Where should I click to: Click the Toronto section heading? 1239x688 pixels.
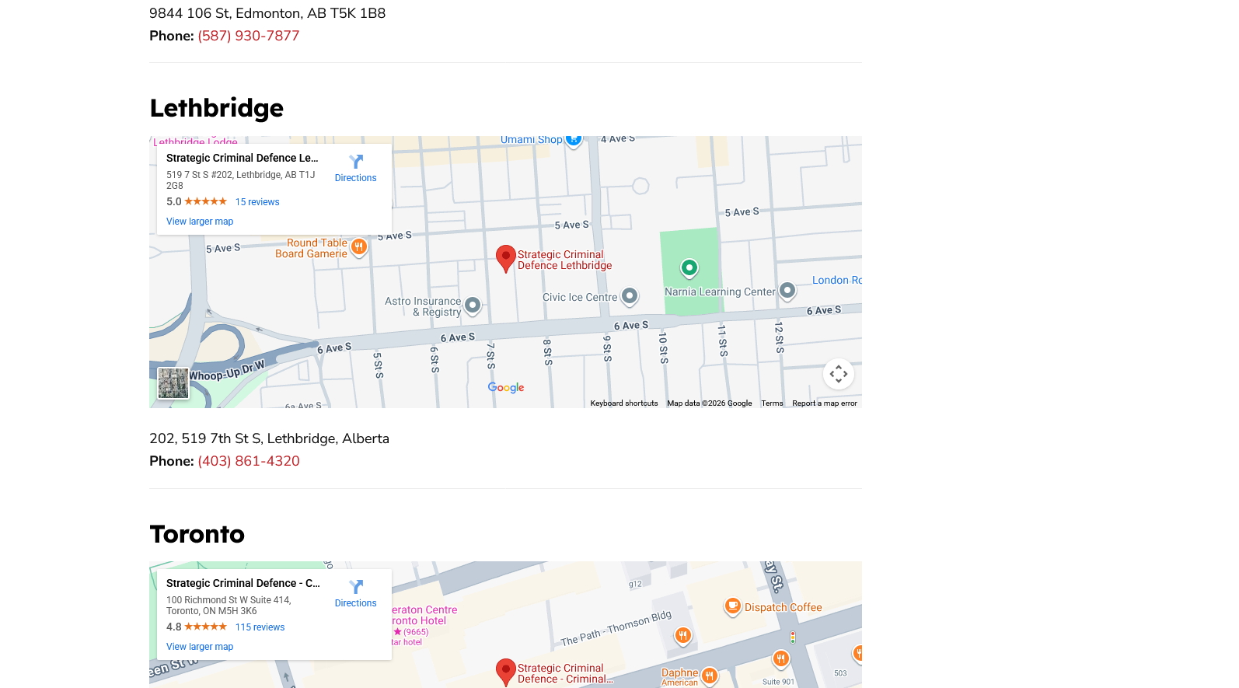tap(197, 534)
